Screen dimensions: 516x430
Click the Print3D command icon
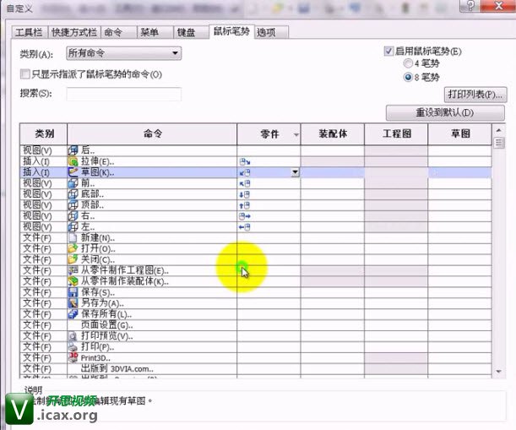tap(73, 357)
